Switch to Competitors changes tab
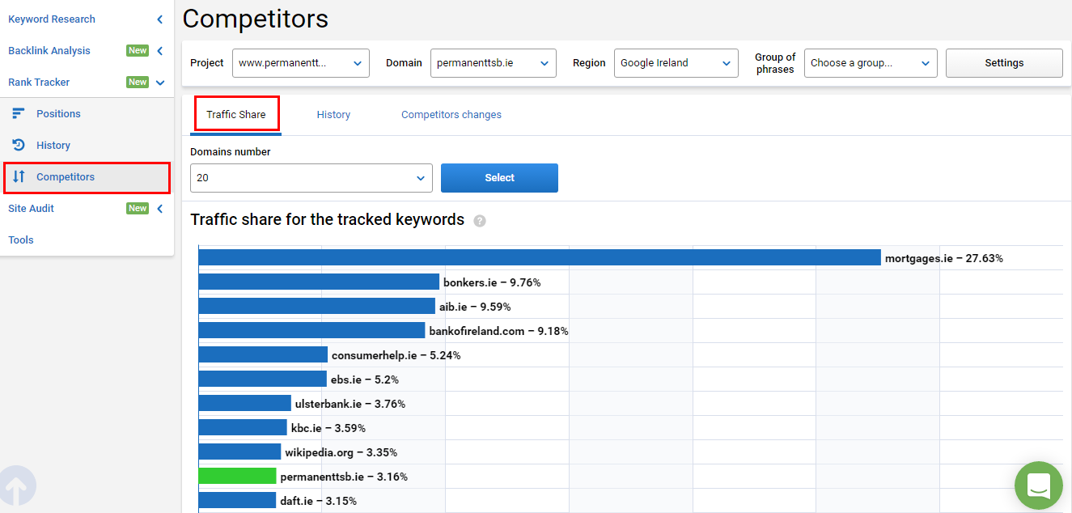1072x513 pixels. click(x=451, y=115)
